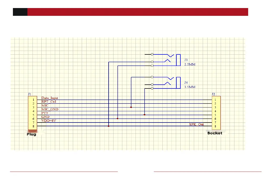
Task: Click the middle terminal circle of J4
Action: point(152,84)
